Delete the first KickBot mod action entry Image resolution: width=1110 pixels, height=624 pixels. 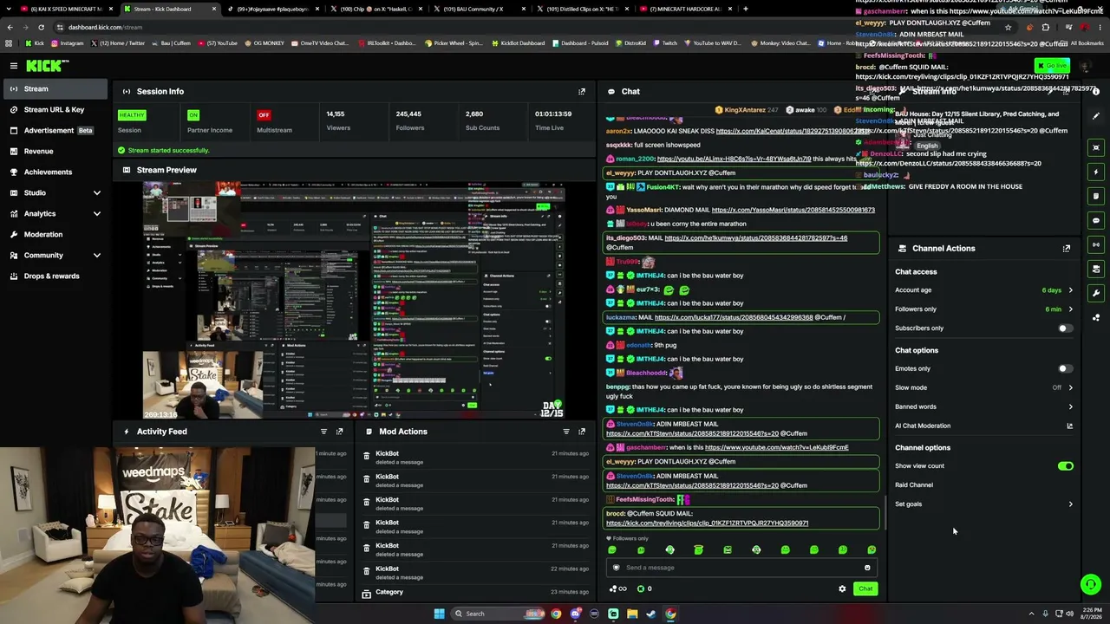point(366,456)
